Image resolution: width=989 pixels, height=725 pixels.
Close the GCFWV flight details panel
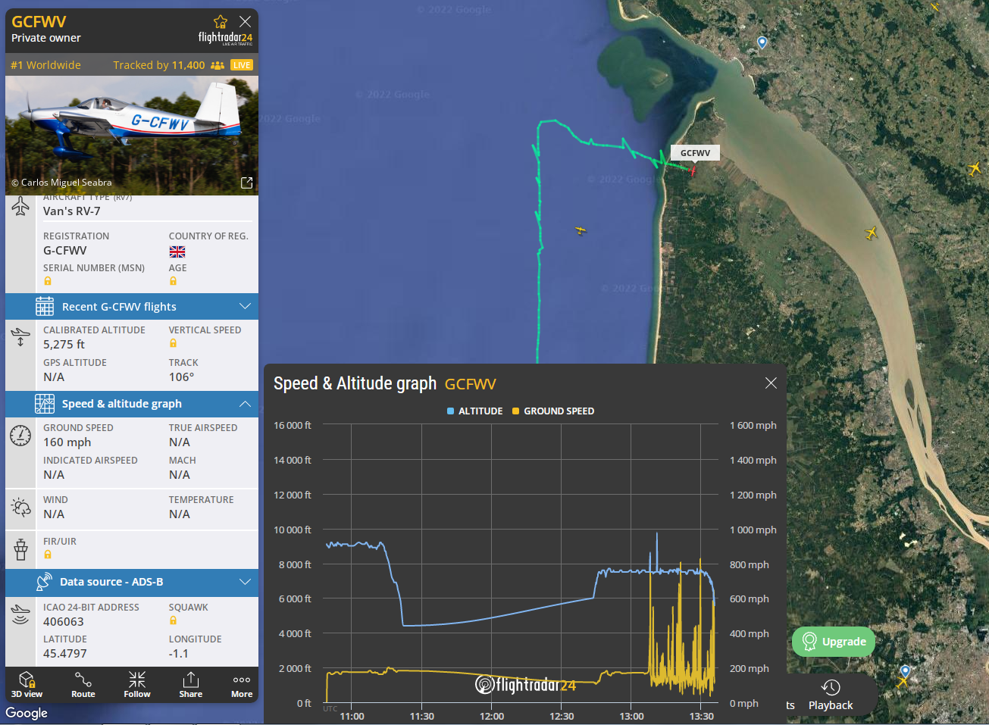pyautogui.click(x=245, y=21)
